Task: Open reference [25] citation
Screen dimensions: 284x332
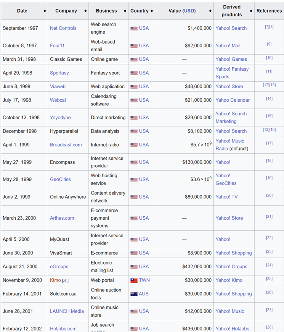Action: point(269,279)
